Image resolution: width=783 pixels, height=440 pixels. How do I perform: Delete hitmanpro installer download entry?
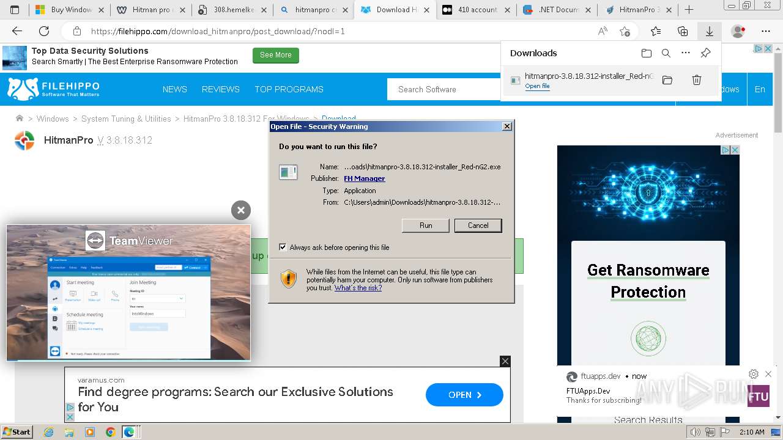pos(696,80)
